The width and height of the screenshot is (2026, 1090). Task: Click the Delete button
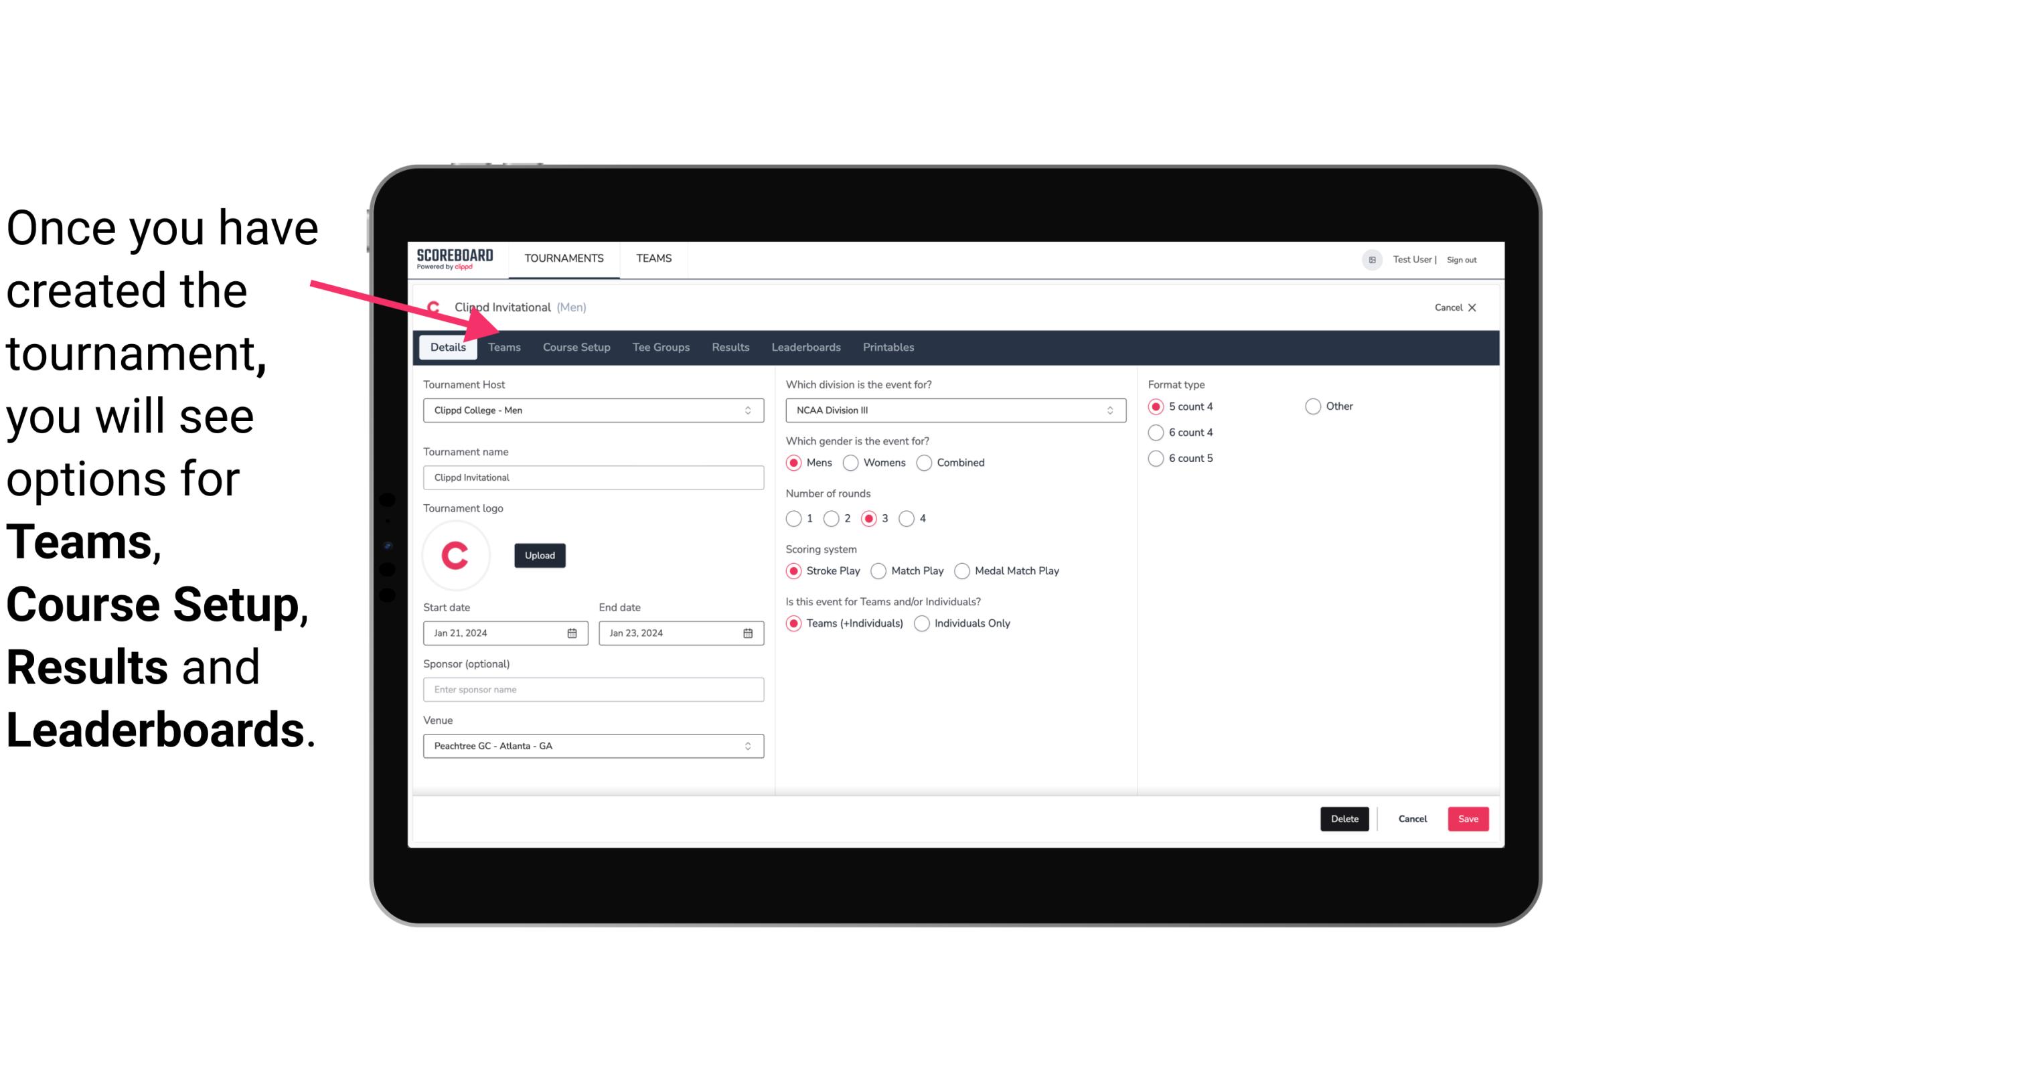(1342, 817)
